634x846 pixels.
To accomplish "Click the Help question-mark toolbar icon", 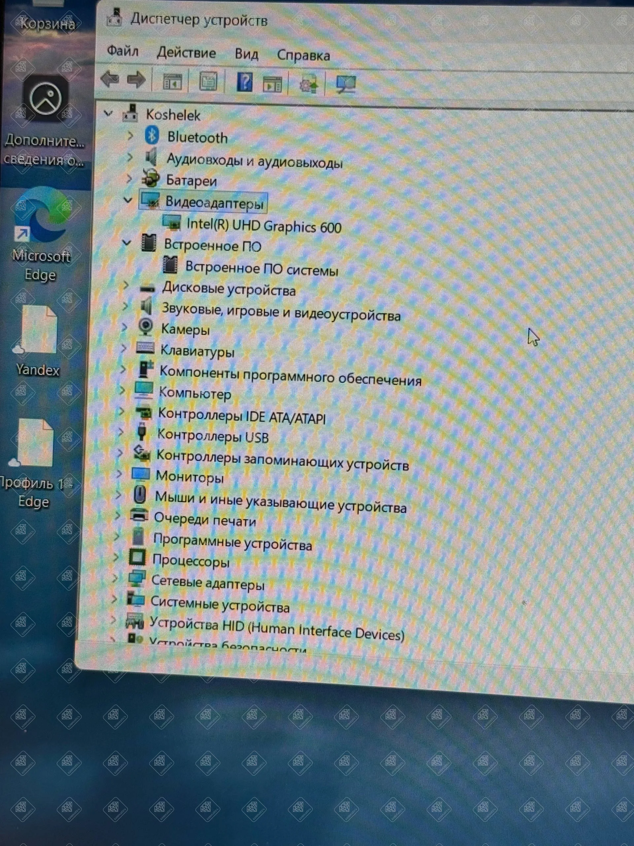I will (245, 82).
